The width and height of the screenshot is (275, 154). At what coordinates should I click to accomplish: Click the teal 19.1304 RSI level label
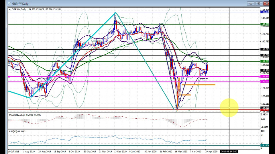click(265, 145)
